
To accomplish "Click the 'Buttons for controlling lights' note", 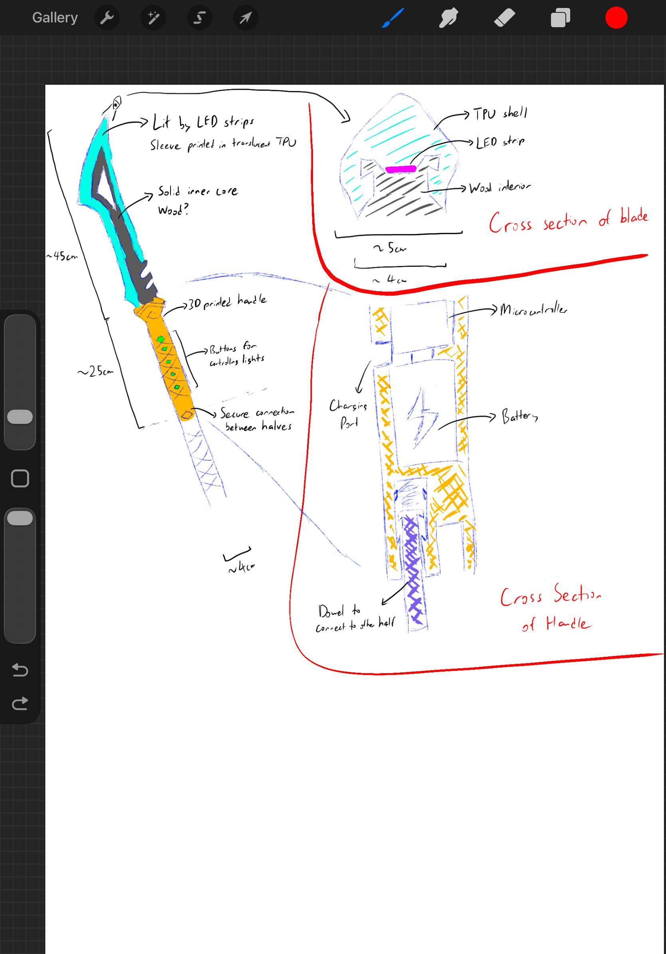I will [x=237, y=354].
